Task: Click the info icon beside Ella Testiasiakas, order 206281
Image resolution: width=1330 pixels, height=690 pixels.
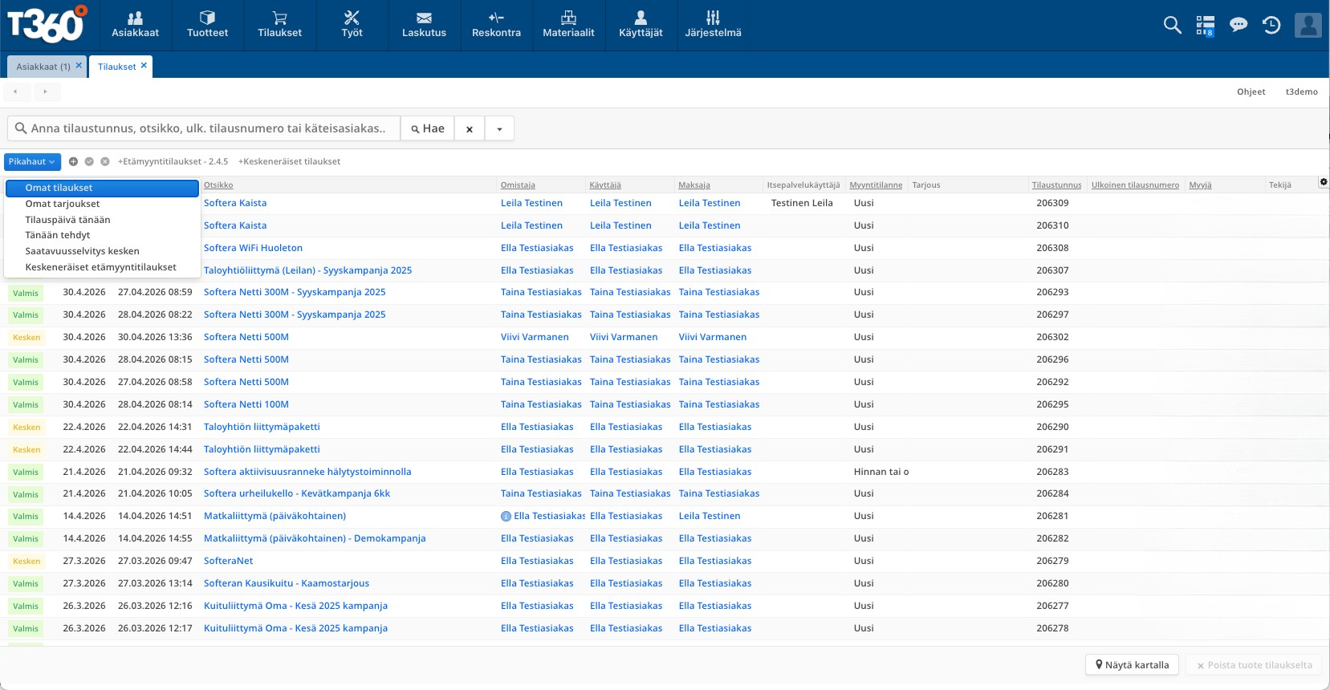Action: coord(506,517)
